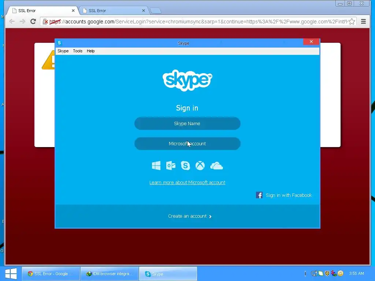Choose Skype Name sign-in option
The height and width of the screenshot is (281, 375).
(187, 124)
